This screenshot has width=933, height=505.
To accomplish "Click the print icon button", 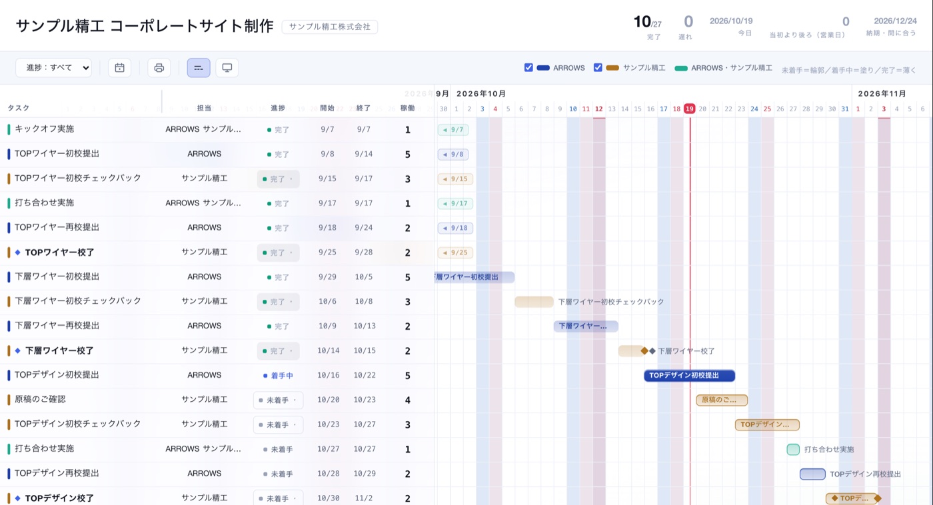I will [159, 68].
